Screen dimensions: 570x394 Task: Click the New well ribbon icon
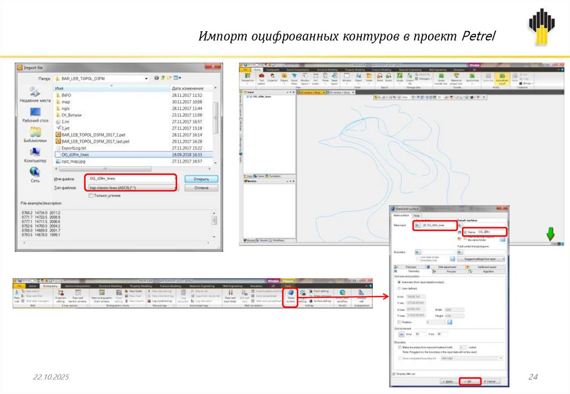[17, 296]
